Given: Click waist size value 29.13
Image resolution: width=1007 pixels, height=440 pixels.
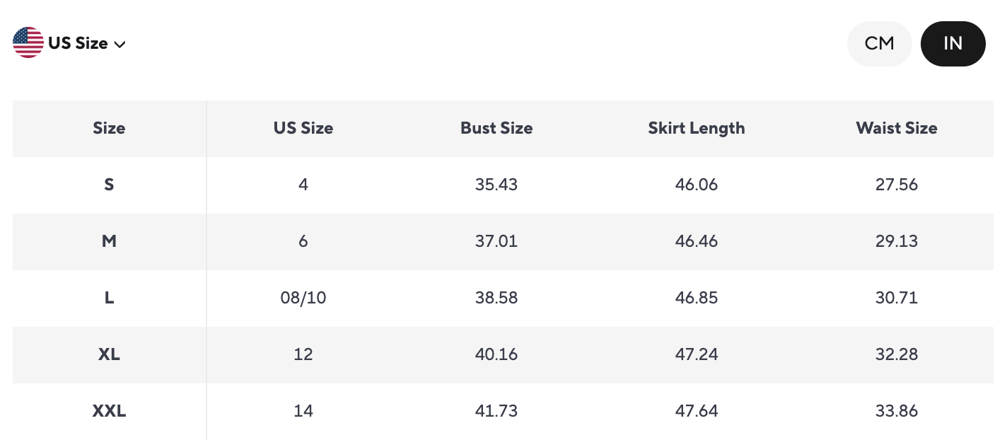Looking at the screenshot, I should tap(897, 241).
